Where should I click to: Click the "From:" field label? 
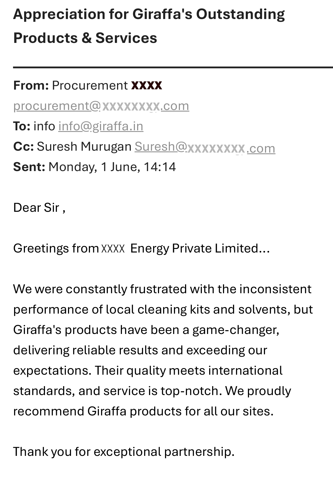(x=31, y=86)
